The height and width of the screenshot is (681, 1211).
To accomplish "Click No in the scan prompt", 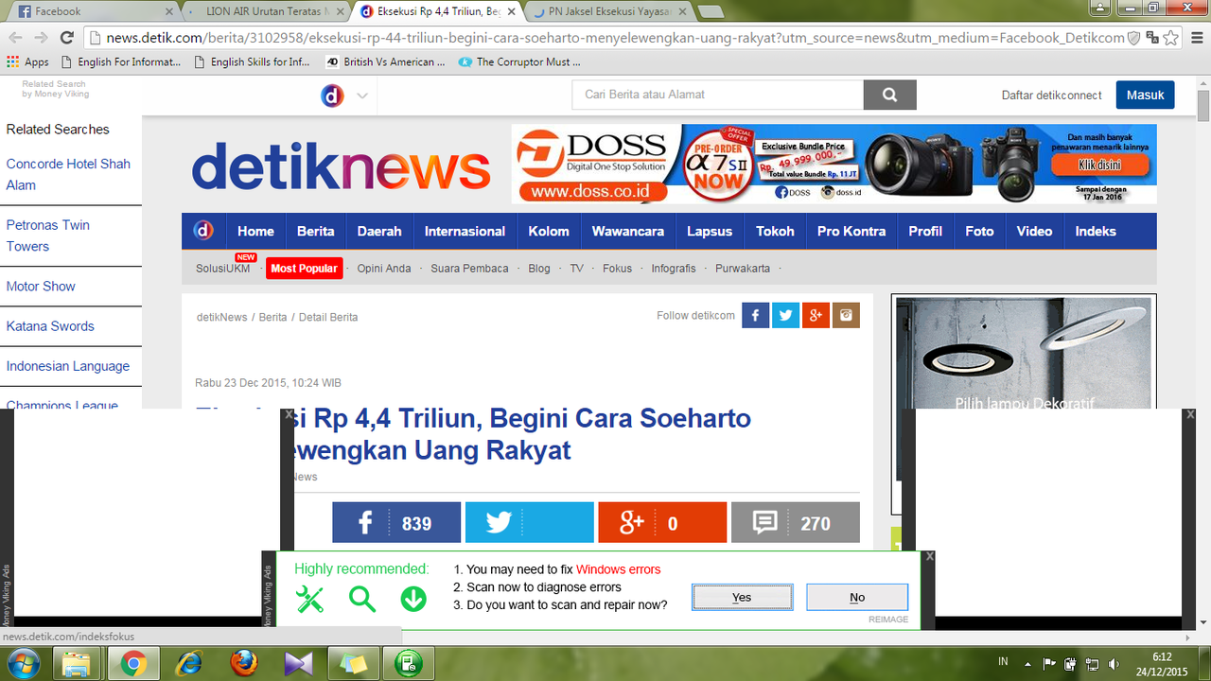I will point(857,597).
